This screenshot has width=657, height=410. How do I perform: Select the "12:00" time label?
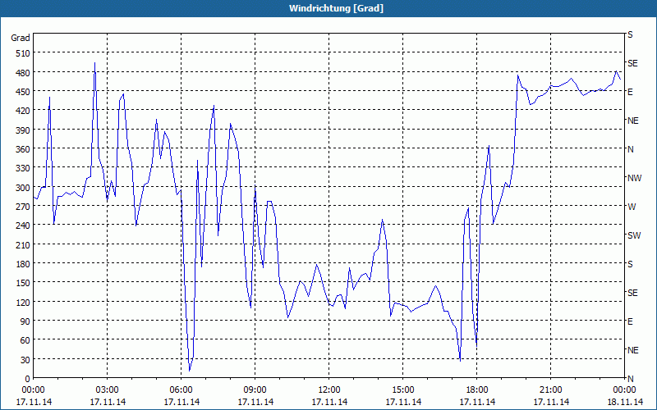pos(329,390)
